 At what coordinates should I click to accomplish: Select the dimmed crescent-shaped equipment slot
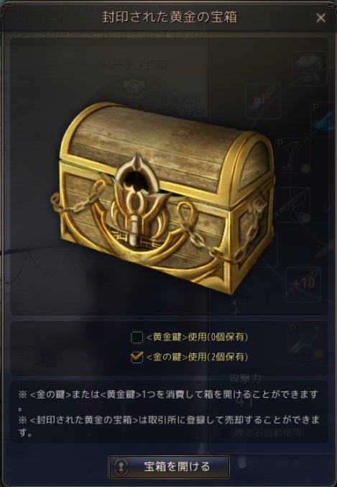(x=293, y=155)
